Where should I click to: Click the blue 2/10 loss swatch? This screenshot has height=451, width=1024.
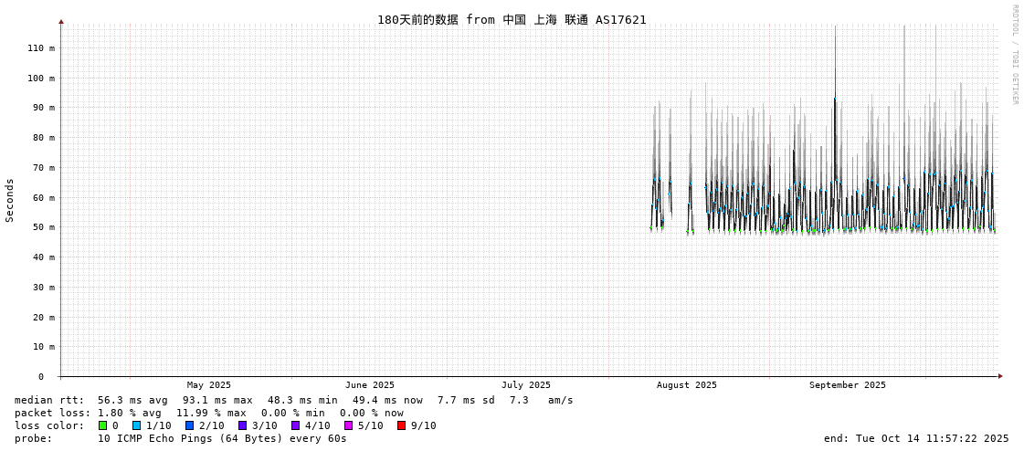point(189,425)
